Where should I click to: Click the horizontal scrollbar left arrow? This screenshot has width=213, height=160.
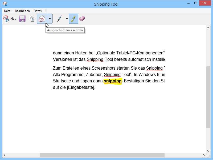pos(5,155)
